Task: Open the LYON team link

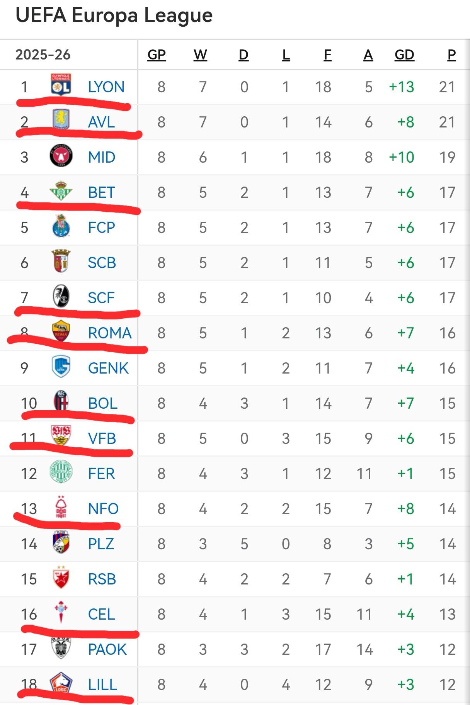Action: point(106,87)
